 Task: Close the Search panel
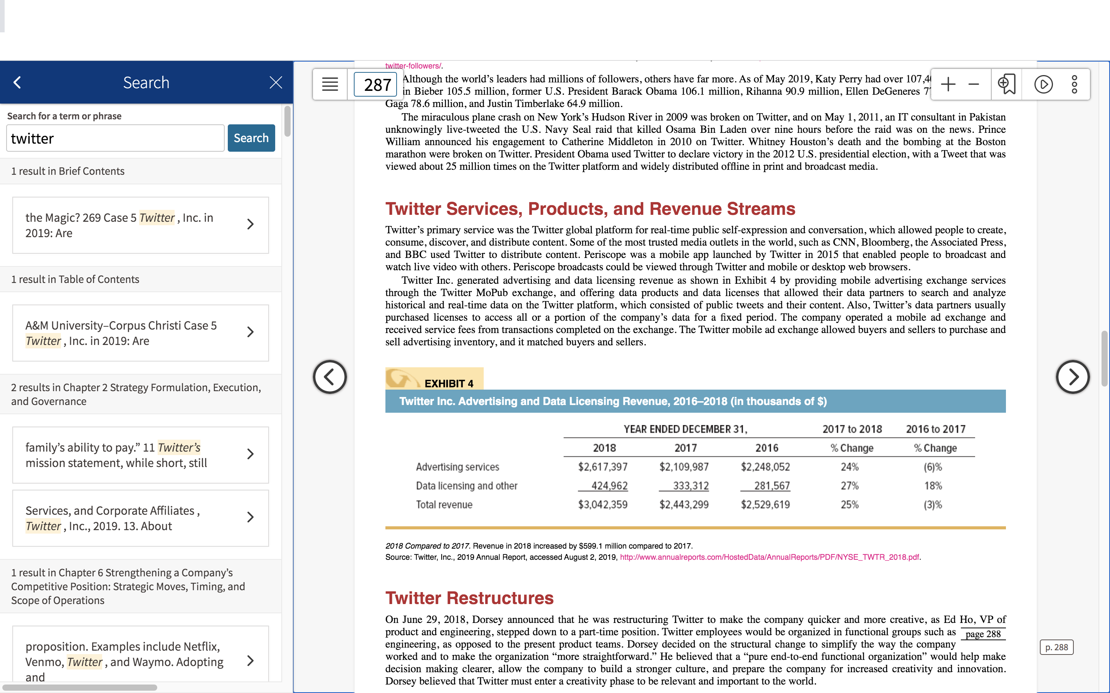point(276,82)
